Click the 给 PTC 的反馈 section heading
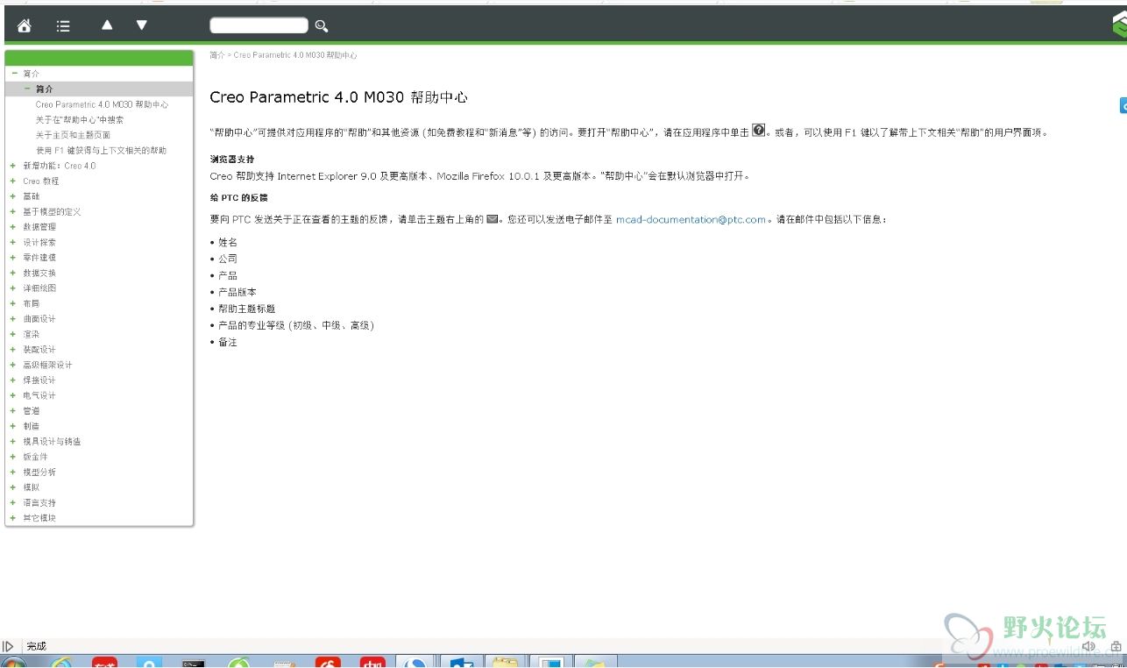The height and width of the screenshot is (668, 1127). click(239, 198)
